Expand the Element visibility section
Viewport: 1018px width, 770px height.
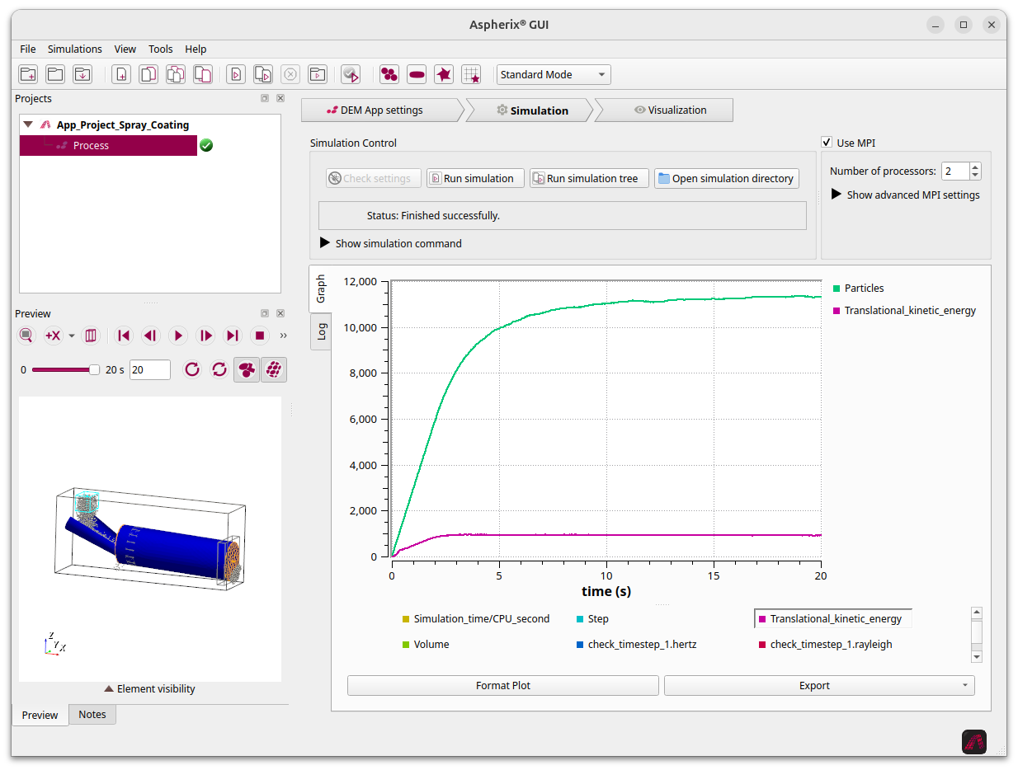point(150,689)
